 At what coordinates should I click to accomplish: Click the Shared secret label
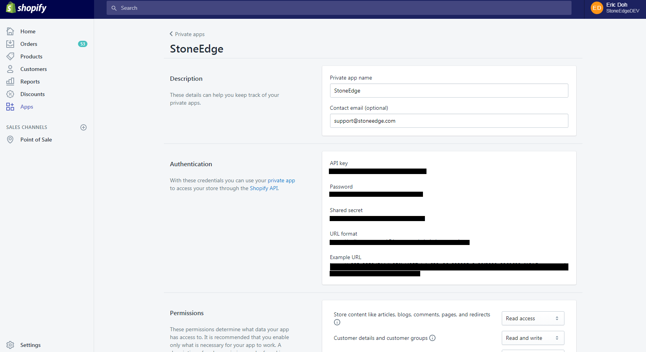pyautogui.click(x=346, y=210)
